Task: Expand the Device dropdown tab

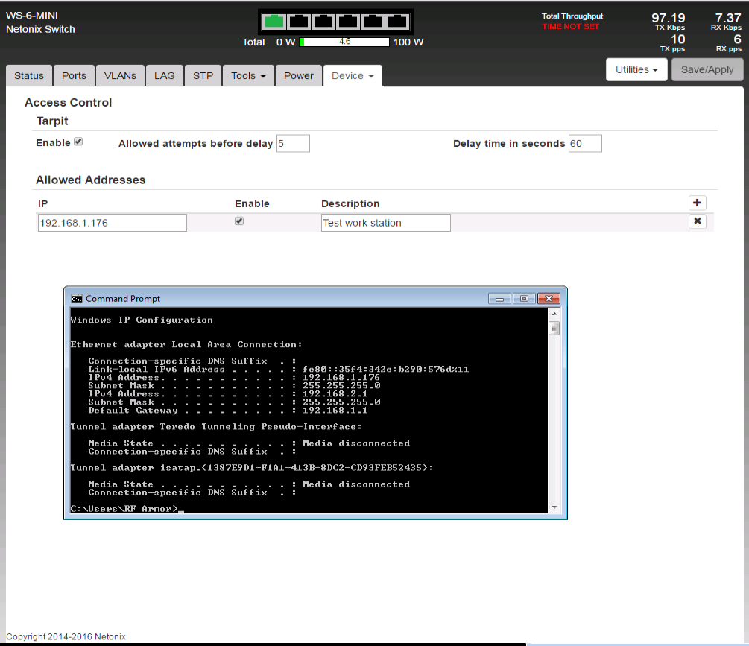Action: tap(353, 76)
